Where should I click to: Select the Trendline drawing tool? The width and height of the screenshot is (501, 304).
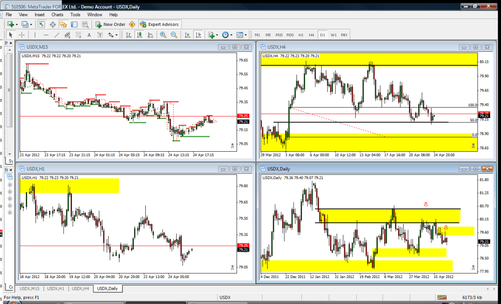[57, 35]
